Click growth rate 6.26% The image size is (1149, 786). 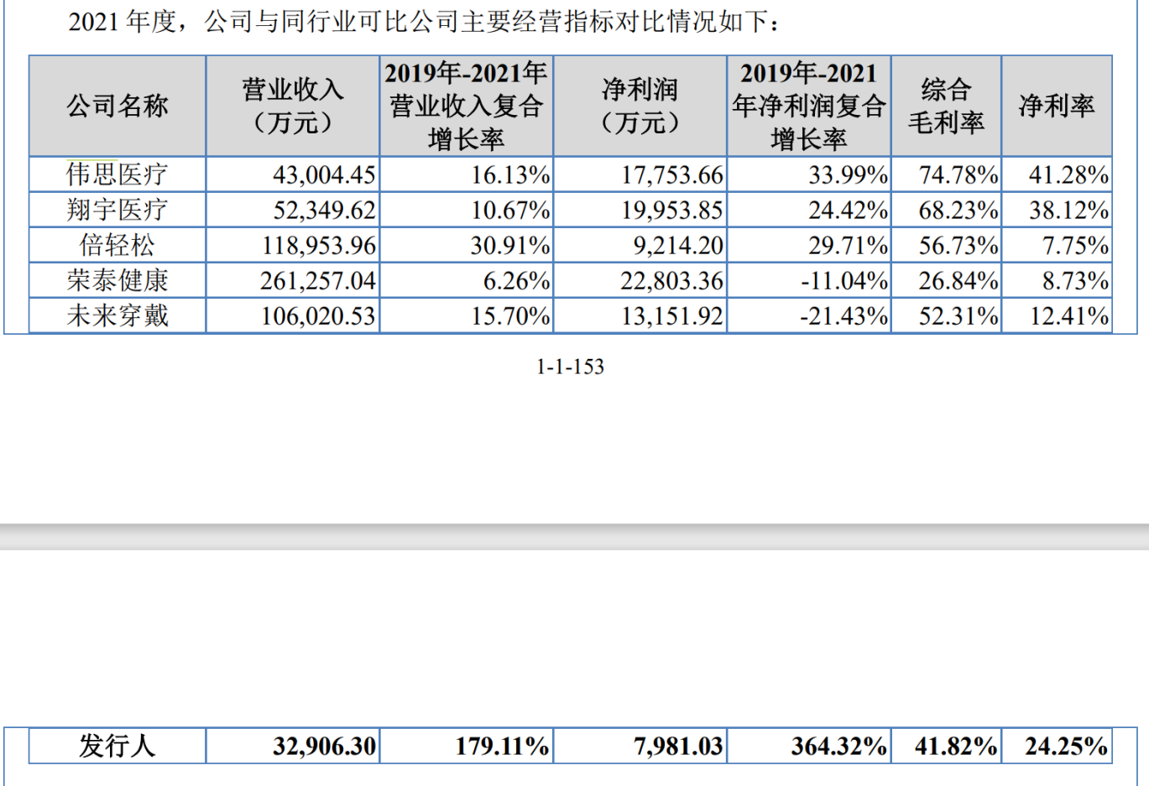(516, 280)
